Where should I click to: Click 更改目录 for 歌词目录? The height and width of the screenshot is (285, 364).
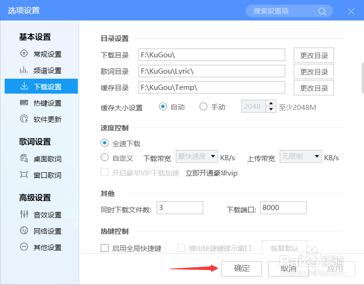pyautogui.click(x=314, y=72)
